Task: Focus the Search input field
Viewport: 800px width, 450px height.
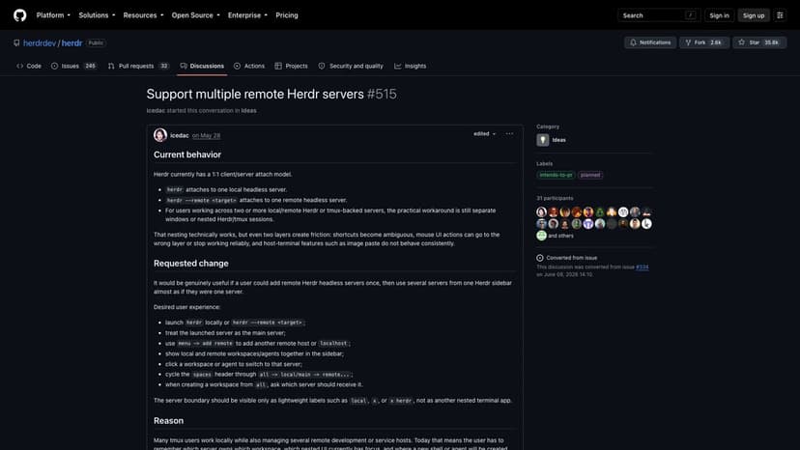Action: (658, 15)
